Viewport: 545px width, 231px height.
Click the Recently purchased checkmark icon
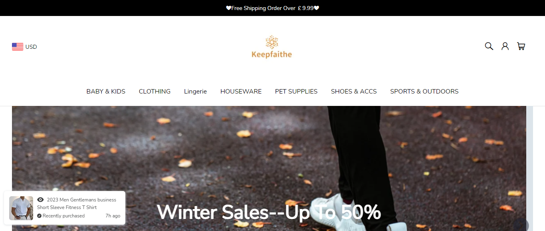39,216
